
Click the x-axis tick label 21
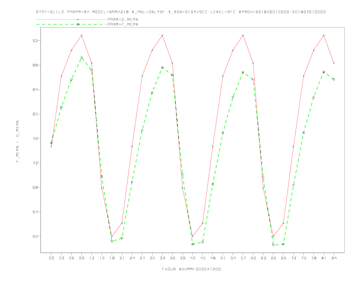click(122, 258)
